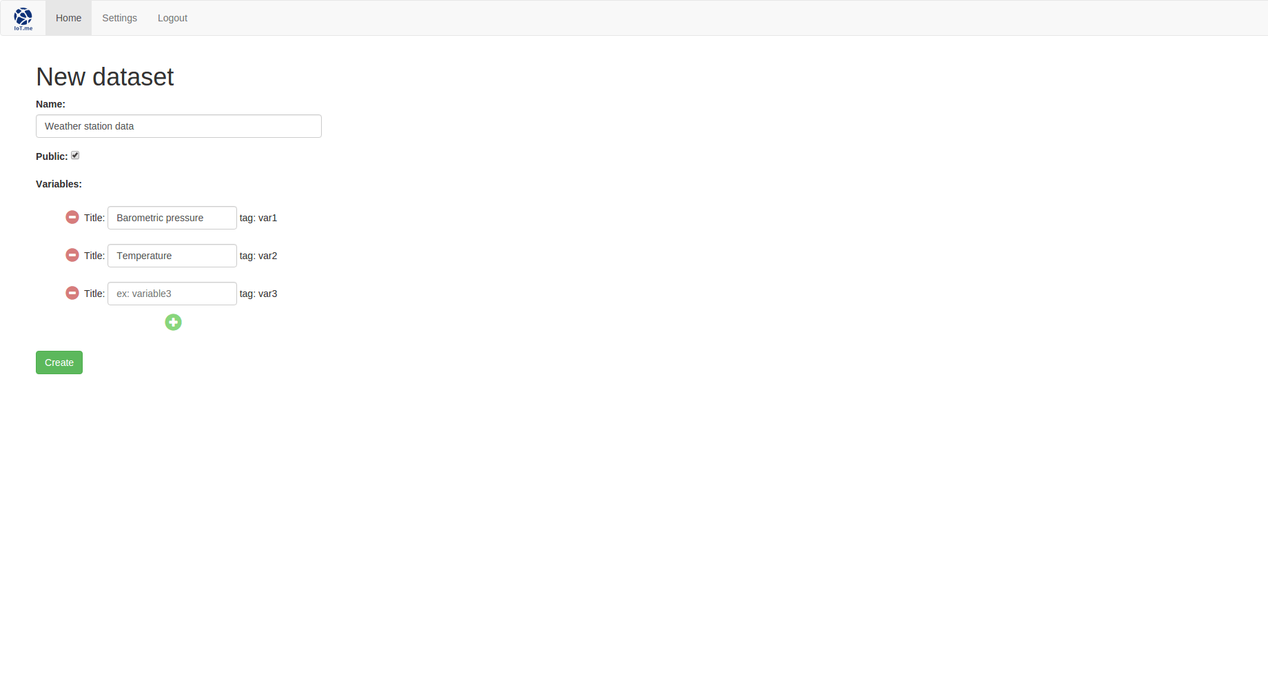The height and width of the screenshot is (674, 1268).
Task: Select Logout in the navigation bar
Action: [x=172, y=18]
